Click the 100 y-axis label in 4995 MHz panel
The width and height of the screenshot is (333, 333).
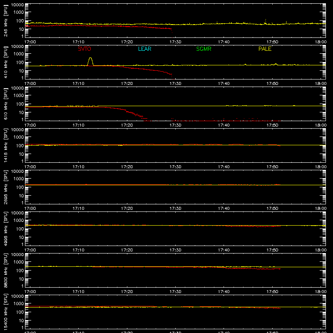20,229
